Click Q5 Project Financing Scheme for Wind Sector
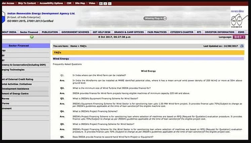Screen dimensions: 251x143 [103, 124]
